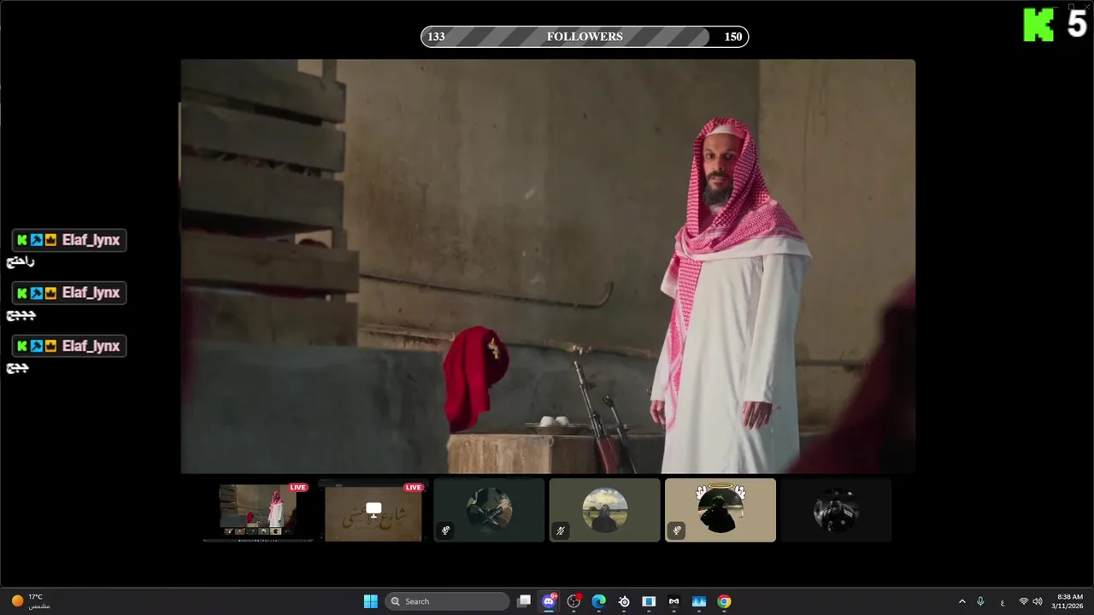This screenshot has width=1094, height=615.
Task: Click the main shared video stream view
Action: (x=548, y=266)
